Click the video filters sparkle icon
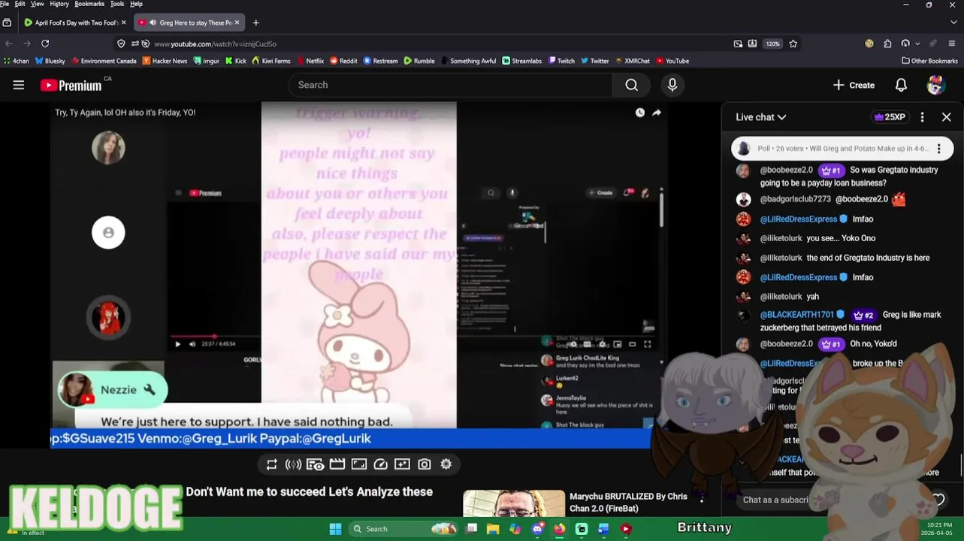Viewport: 964px width, 541px height. 403,464
